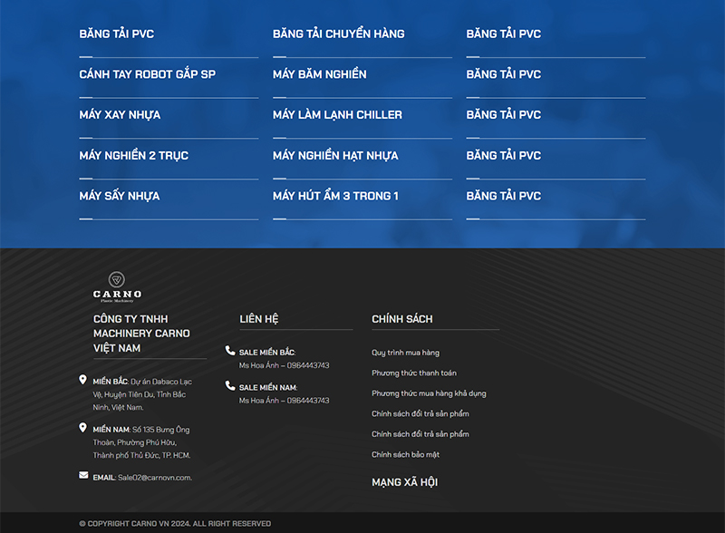Viewport: 725px width, 533px height.
Task: Open the Quy trình mua hàng policy
Action: [405, 353]
